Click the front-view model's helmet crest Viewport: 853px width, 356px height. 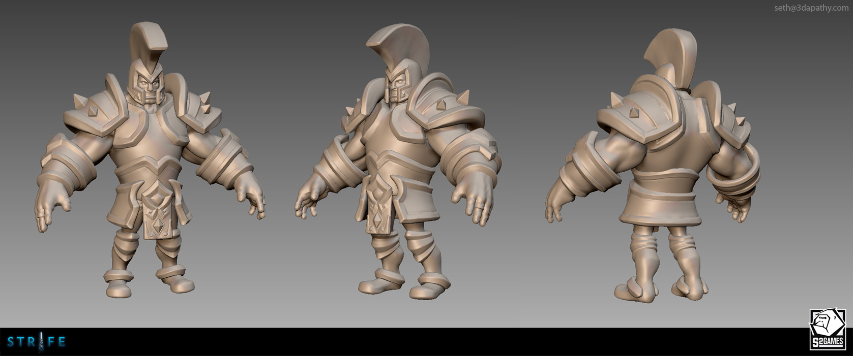pyautogui.click(x=148, y=41)
